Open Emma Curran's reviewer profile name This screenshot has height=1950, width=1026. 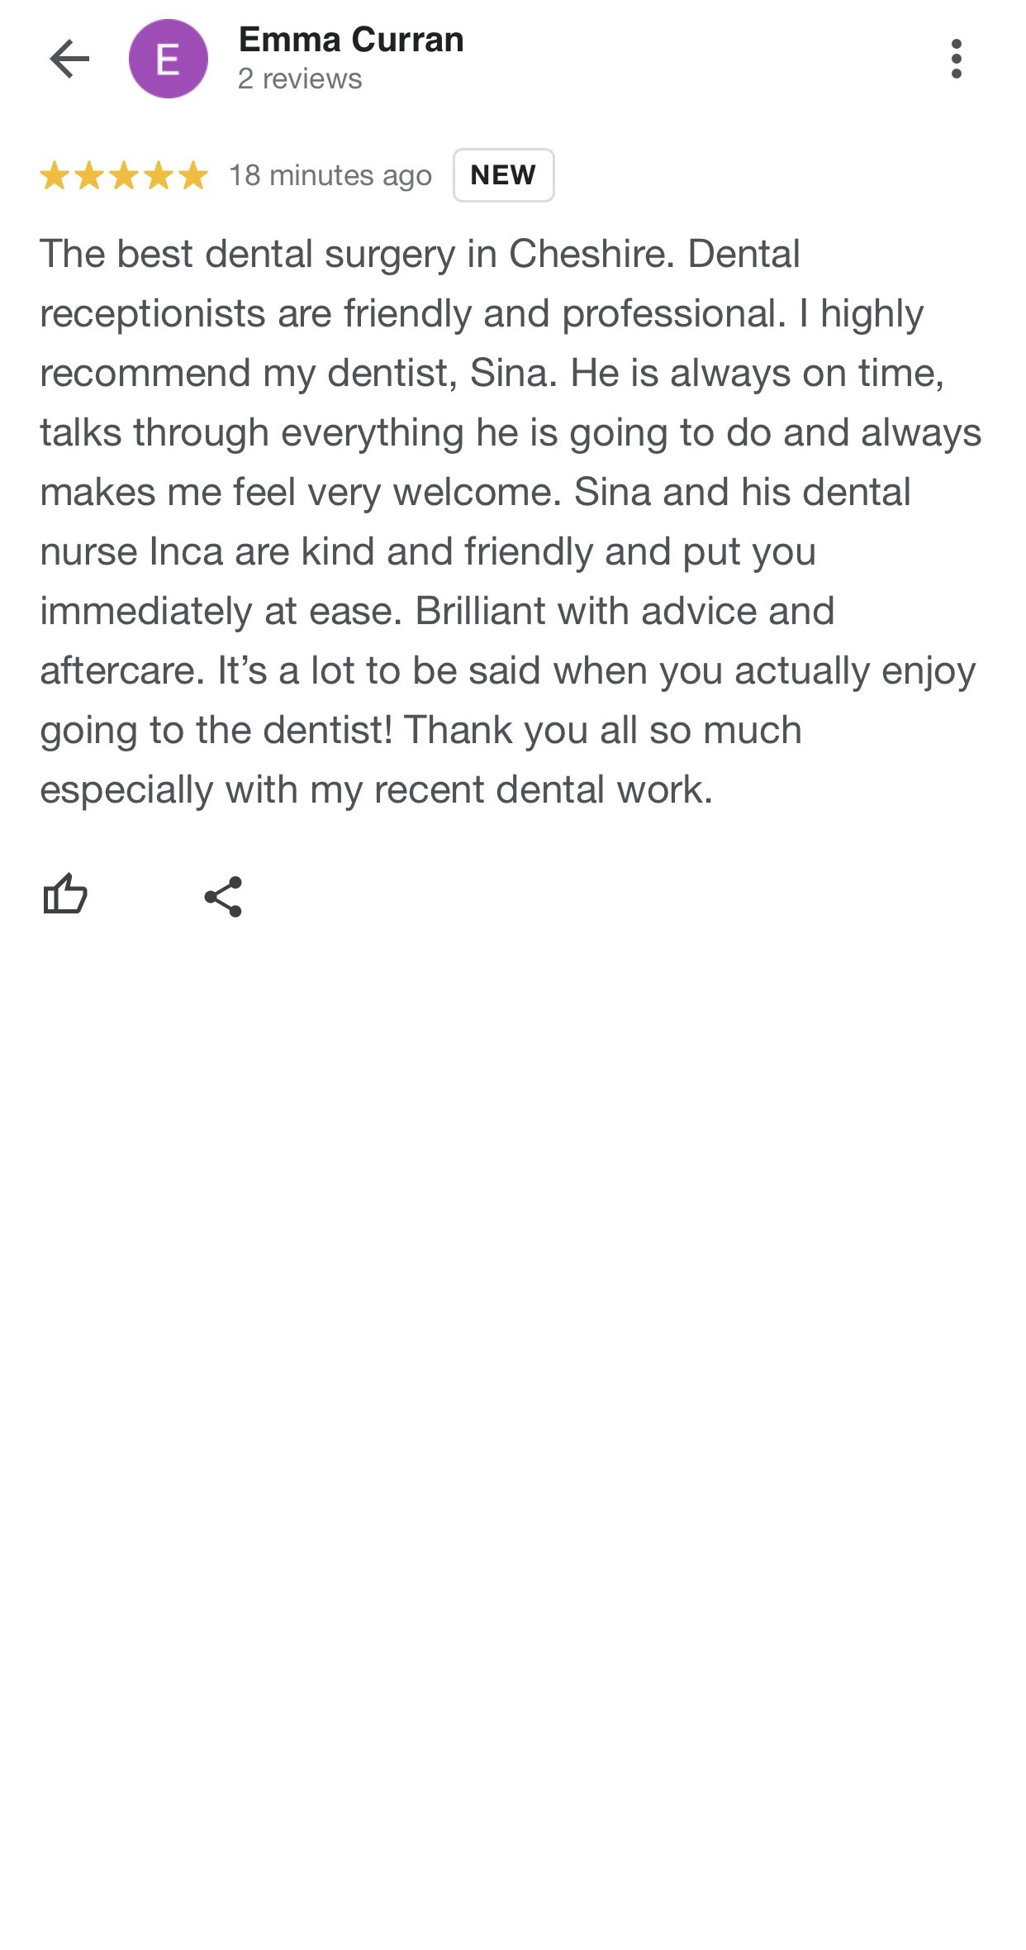click(x=351, y=40)
